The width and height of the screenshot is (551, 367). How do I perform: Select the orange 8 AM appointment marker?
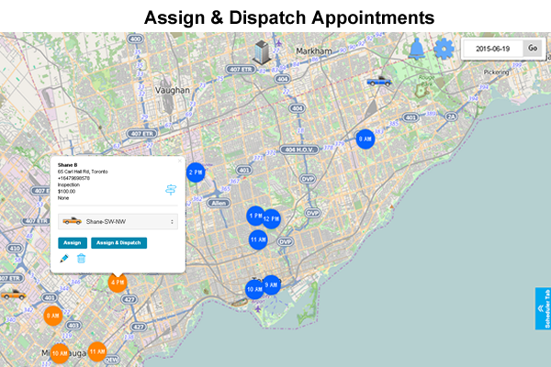(52, 315)
